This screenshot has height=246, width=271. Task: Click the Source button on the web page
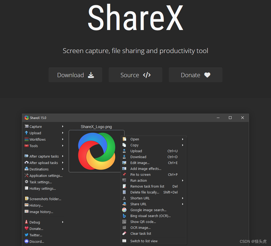135,75
